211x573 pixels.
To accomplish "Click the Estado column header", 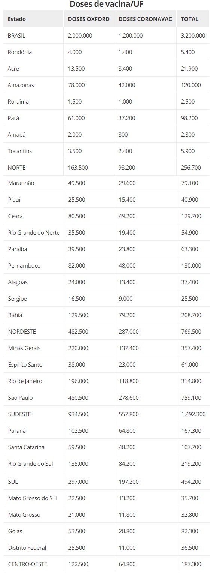I will 17,19.
